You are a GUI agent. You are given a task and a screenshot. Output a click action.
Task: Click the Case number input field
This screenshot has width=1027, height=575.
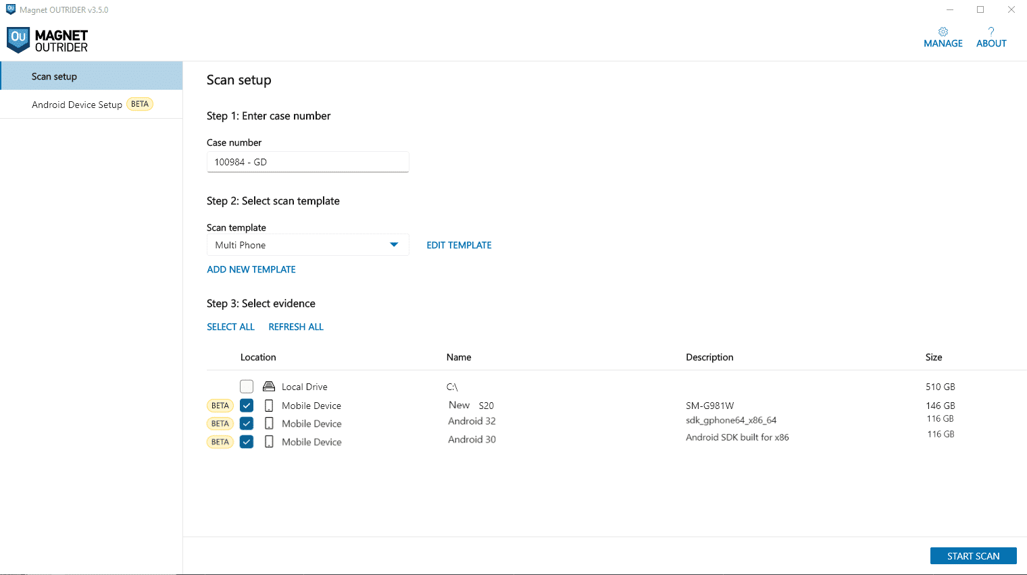(307, 162)
